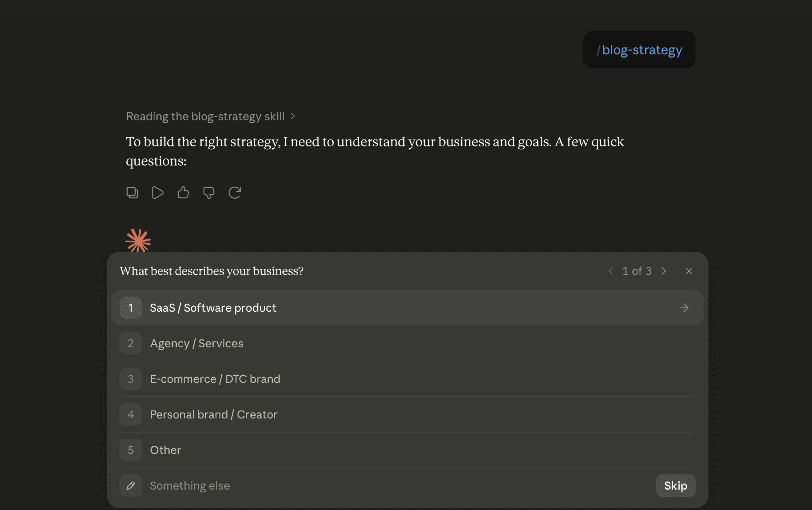Click the Skip button

[676, 486]
